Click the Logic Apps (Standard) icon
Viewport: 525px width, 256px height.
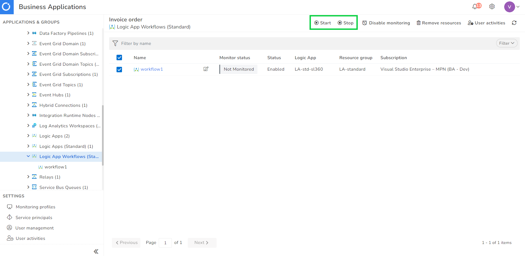34,146
